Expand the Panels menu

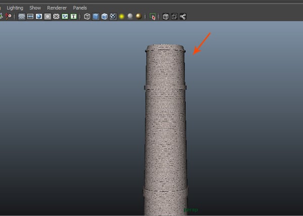coord(80,8)
